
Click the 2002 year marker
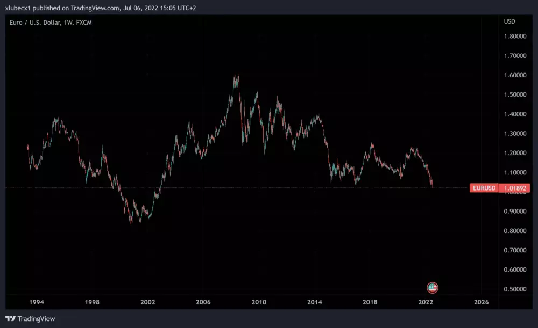pyautogui.click(x=148, y=302)
